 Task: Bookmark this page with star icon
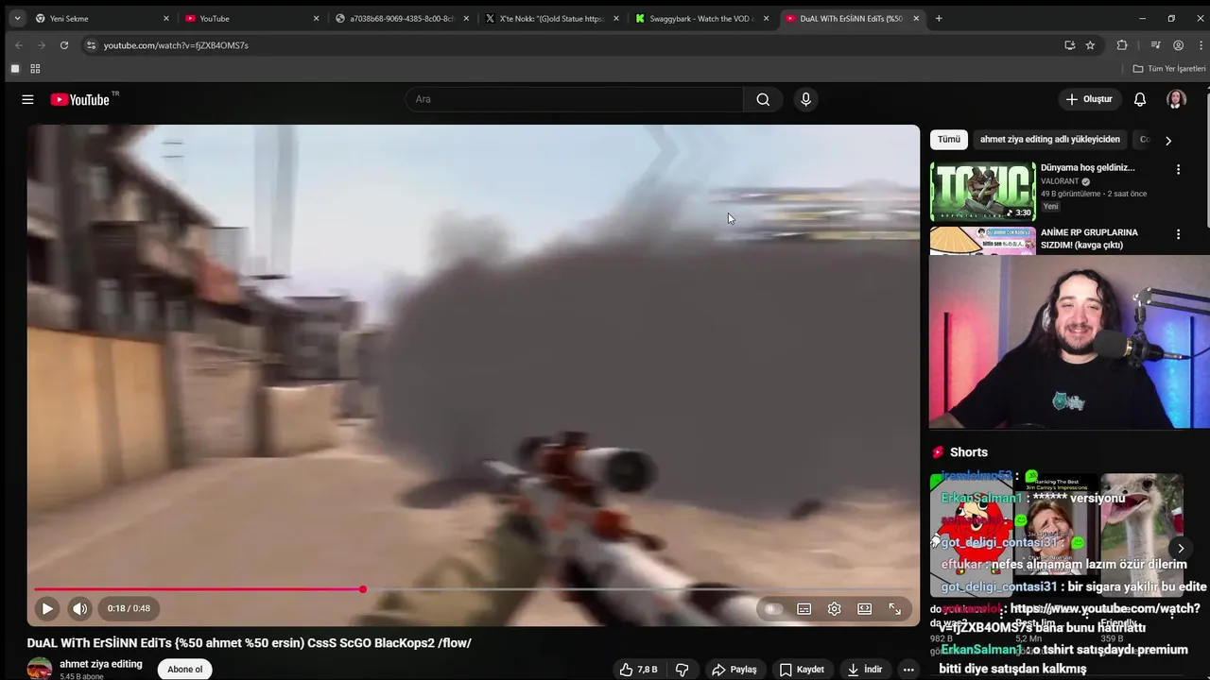tap(1090, 45)
